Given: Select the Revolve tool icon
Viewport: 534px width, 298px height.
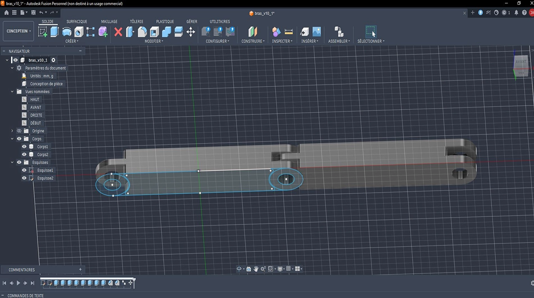Looking at the screenshot, I should coord(67,31).
